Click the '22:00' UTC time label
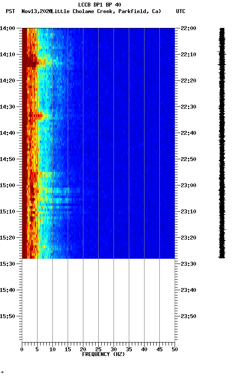The height and width of the screenshot is (377, 241). click(x=189, y=28)
